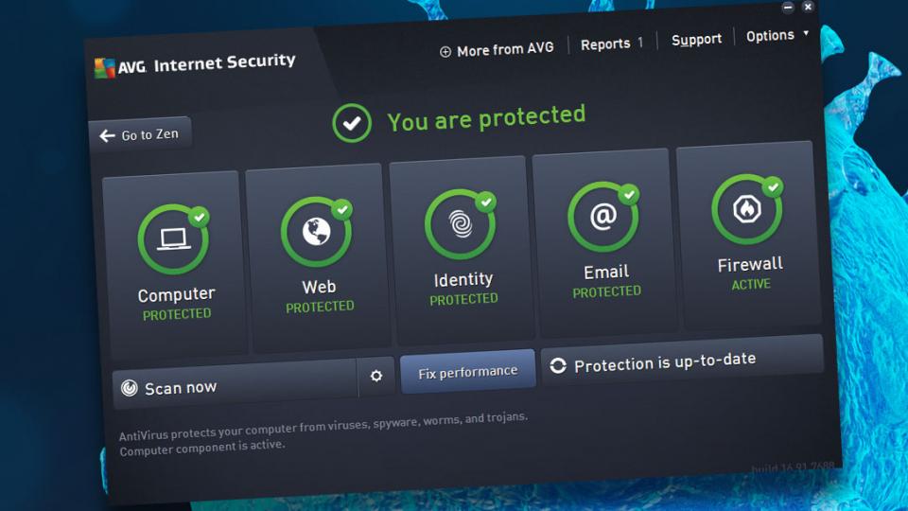Screen dimensions: 908x511
Task: Click Protection is up-to-date button
Action: [x=682, y=361]
